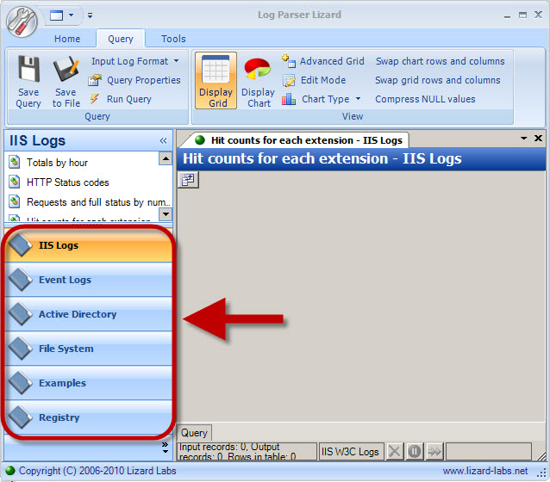Click the File System book icon

pos(21,349)
